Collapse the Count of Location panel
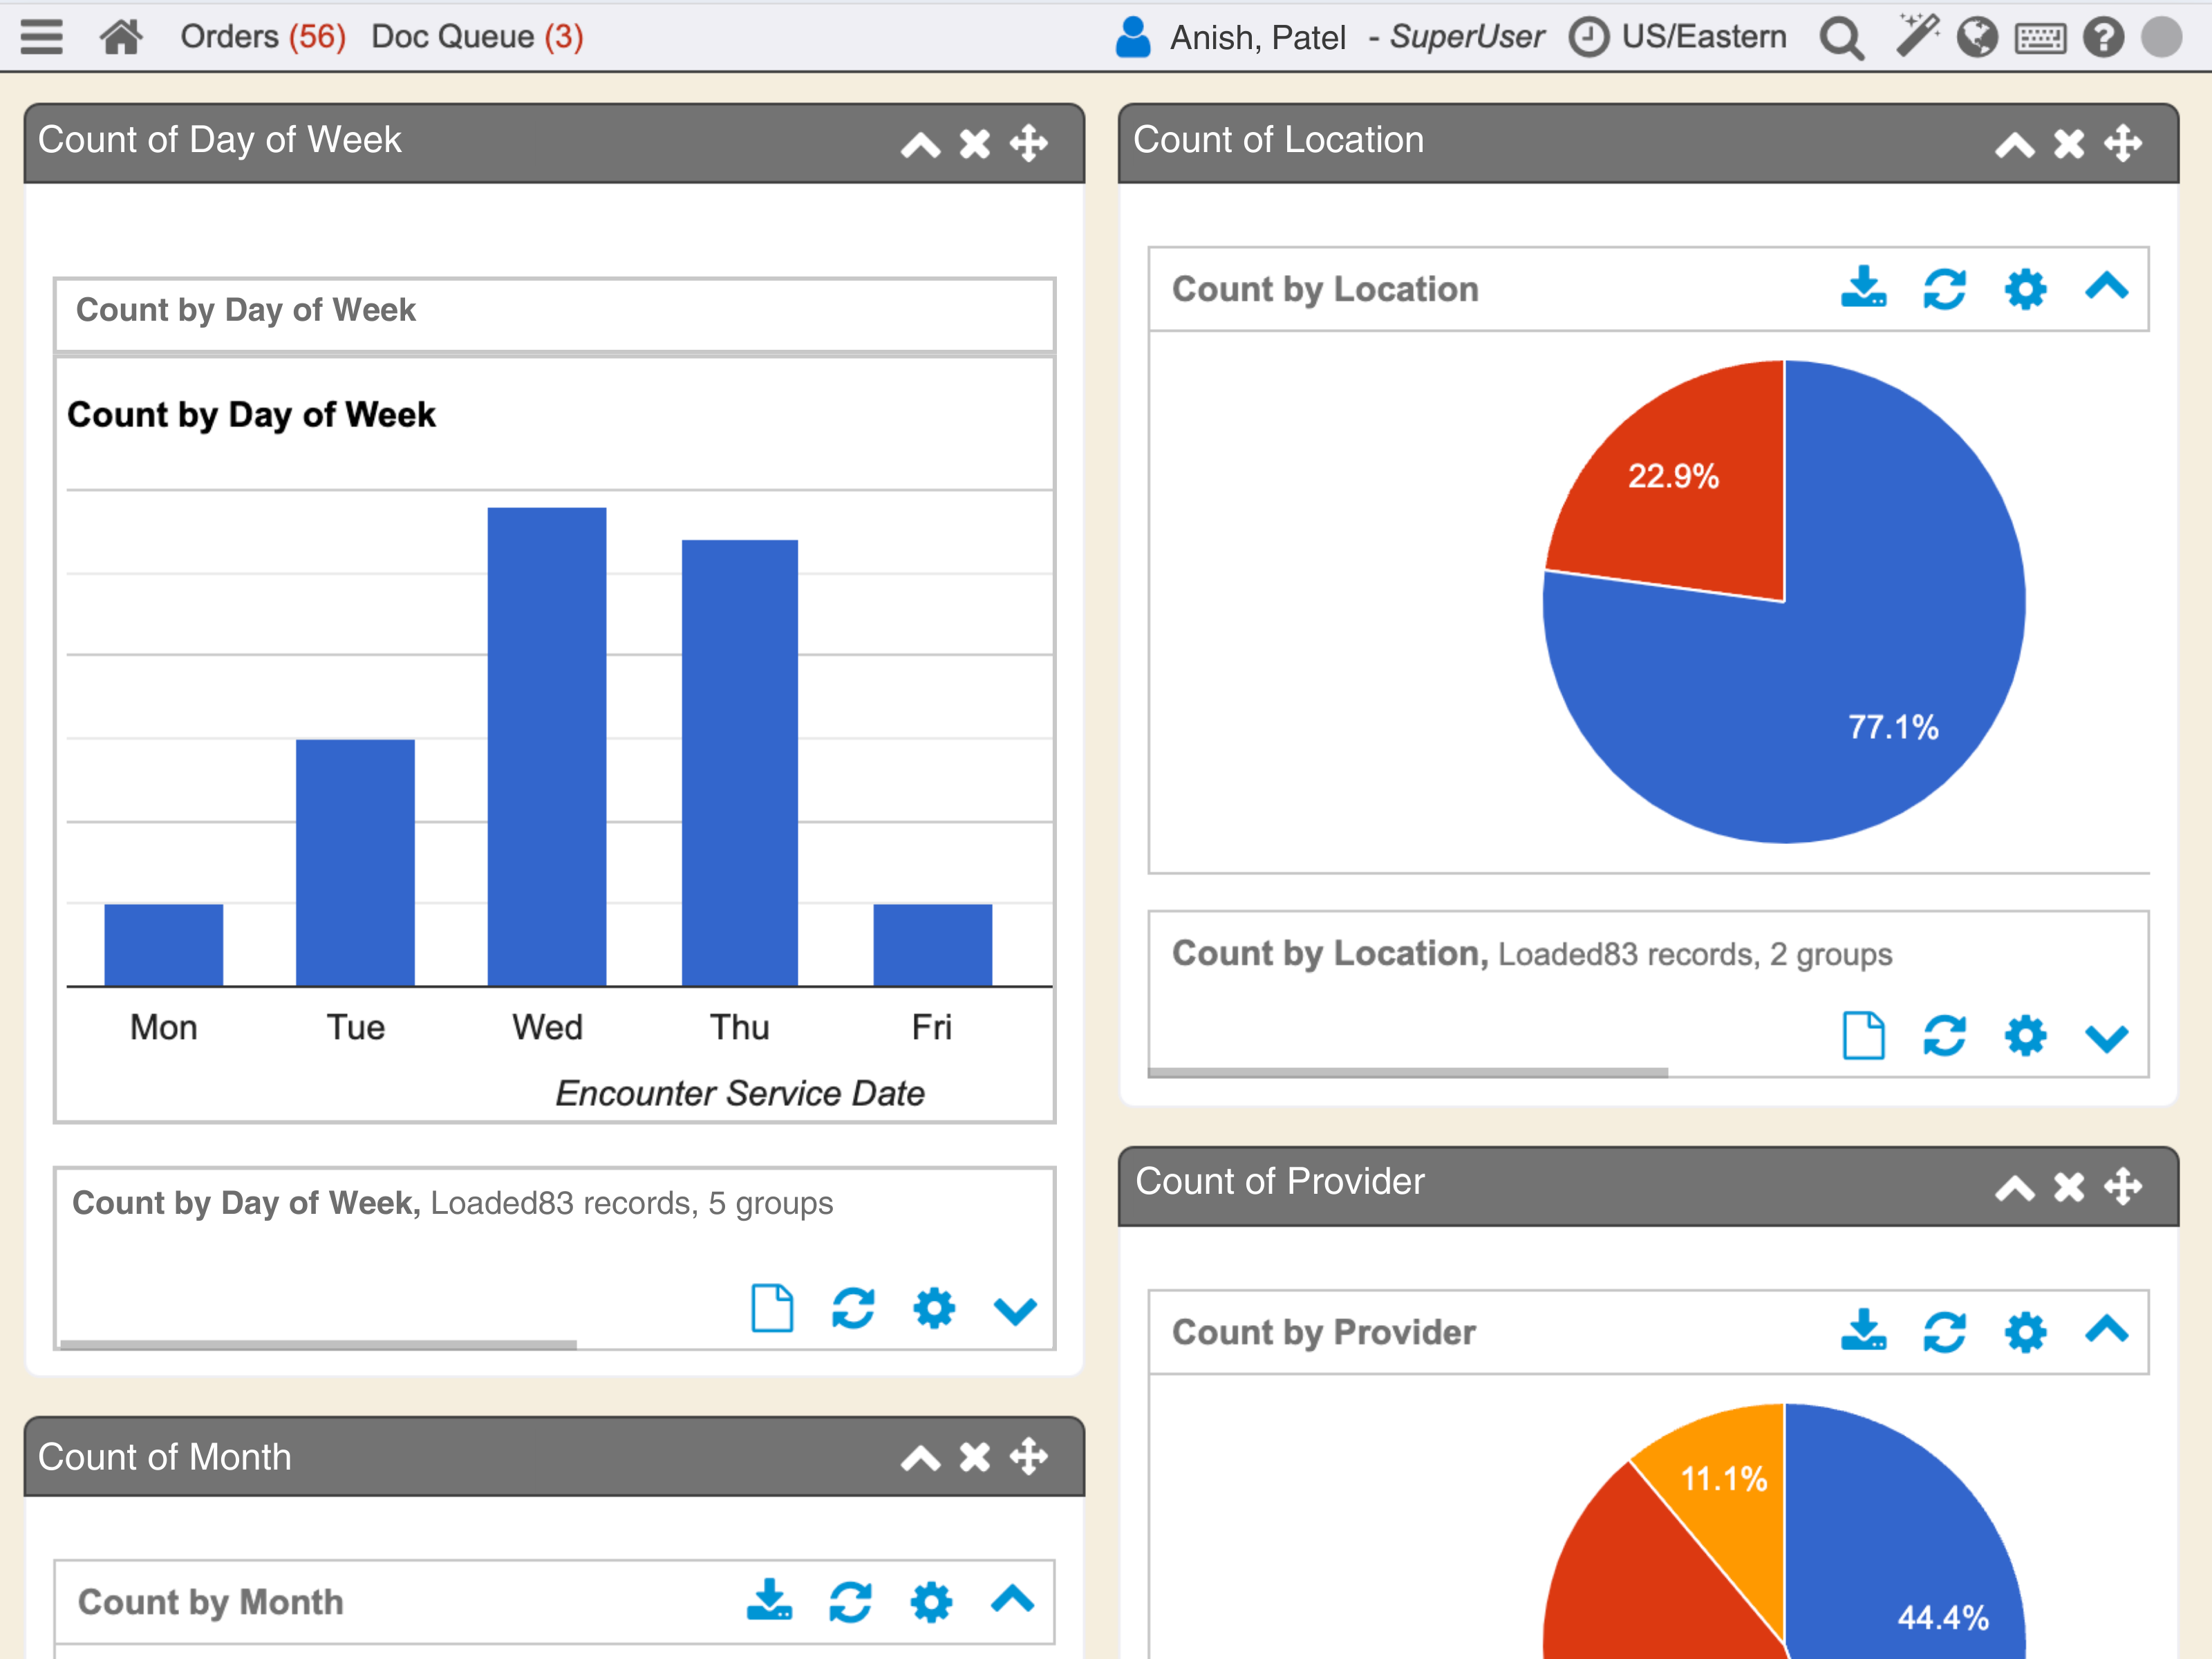Viewport: 2212px width, 1659px height. 2015,145
